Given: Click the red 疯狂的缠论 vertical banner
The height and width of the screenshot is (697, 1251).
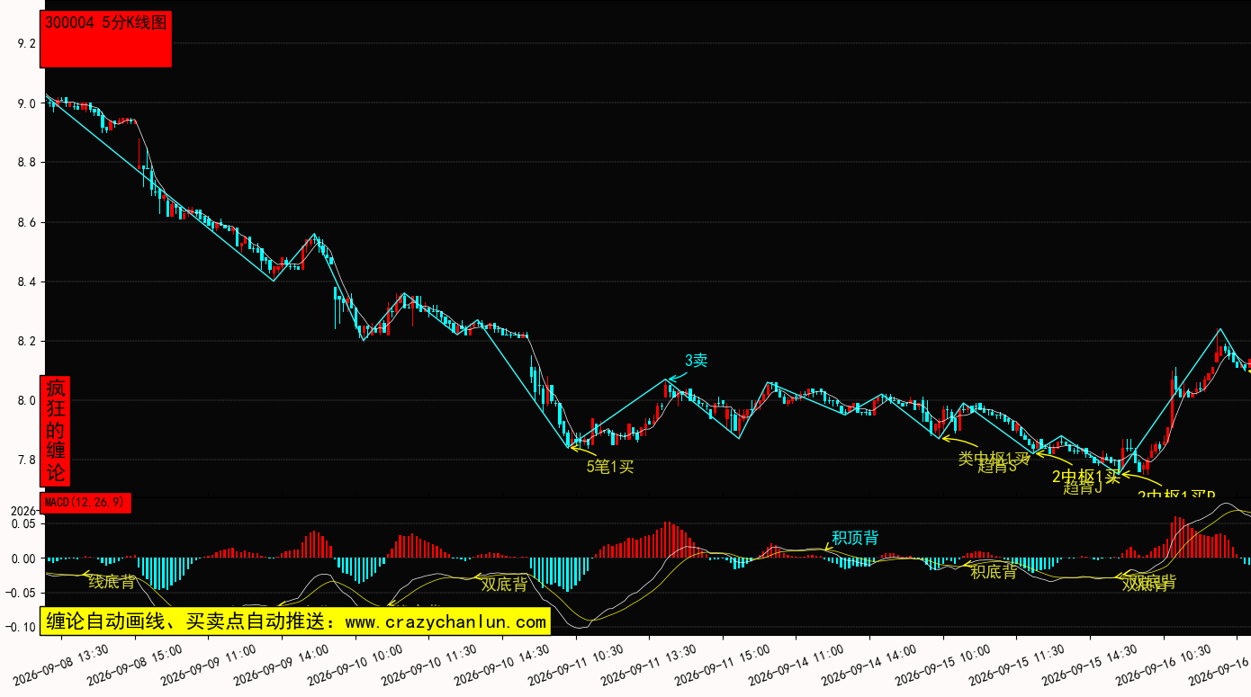Looking at the screenshot, I should click(56, 431).
